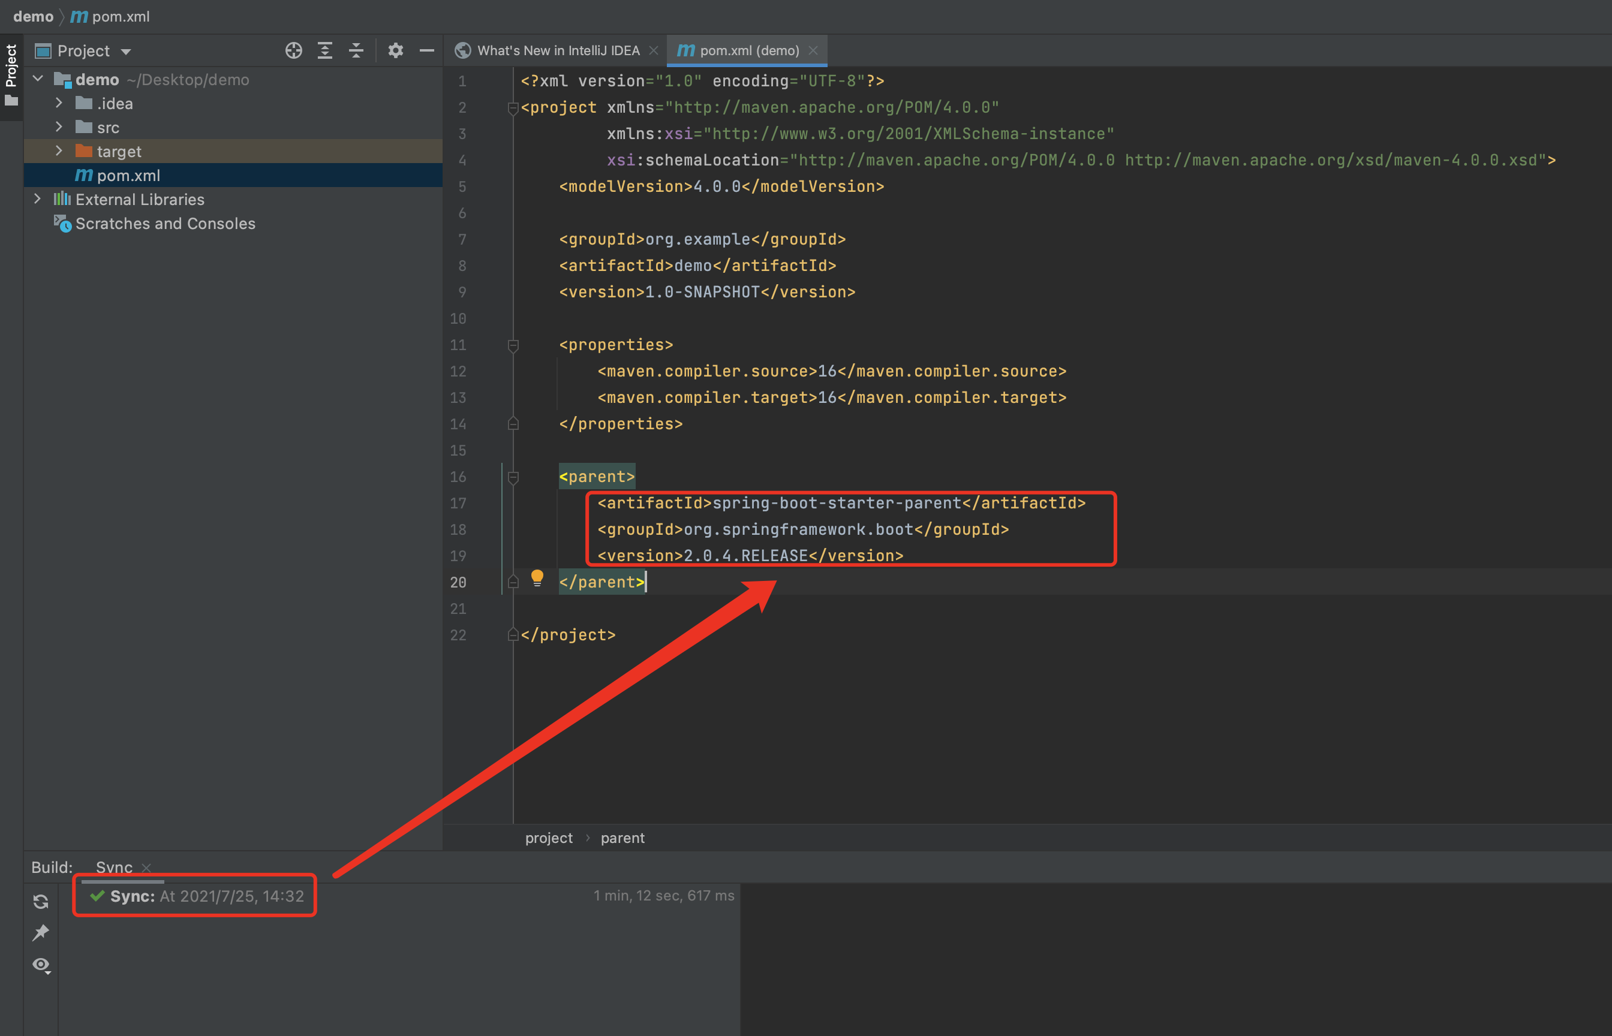Close the pom.xml (demo) editor tab

coord(813,50)
